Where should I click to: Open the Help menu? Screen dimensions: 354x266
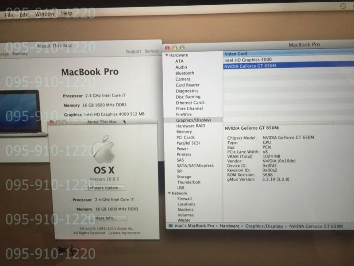click(x=67, y=14)
